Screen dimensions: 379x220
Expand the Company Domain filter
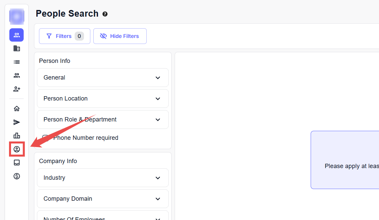103,199
